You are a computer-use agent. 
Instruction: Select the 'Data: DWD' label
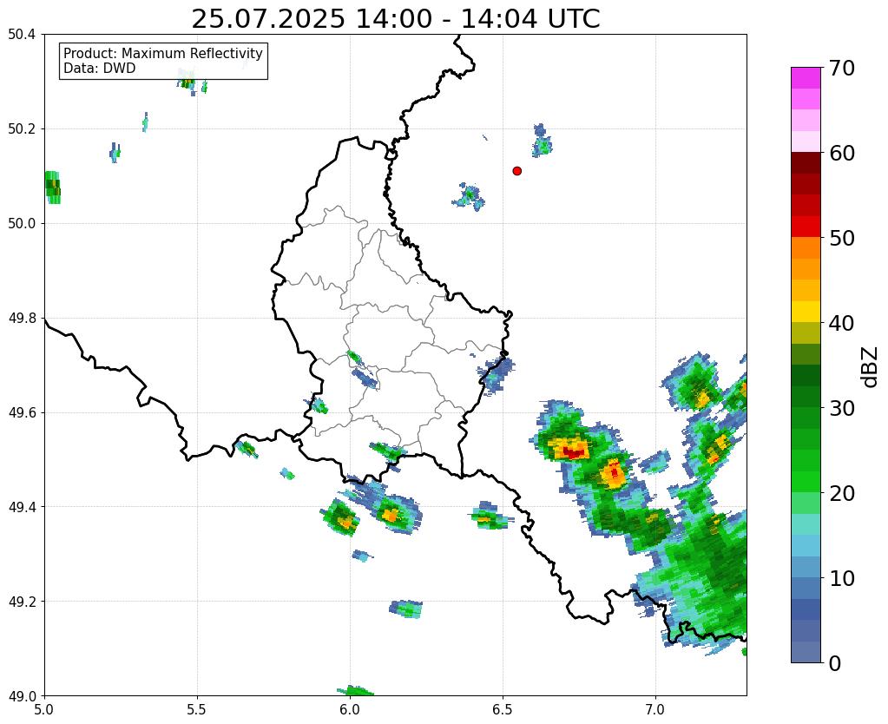point(100,69)
